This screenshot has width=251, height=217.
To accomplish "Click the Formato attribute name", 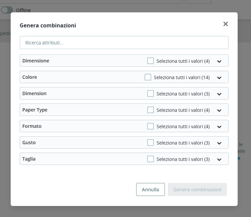I will [x=32, y=126].
